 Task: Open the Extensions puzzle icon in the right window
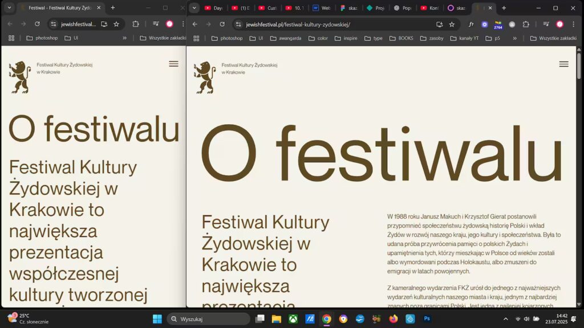[526, 24]
